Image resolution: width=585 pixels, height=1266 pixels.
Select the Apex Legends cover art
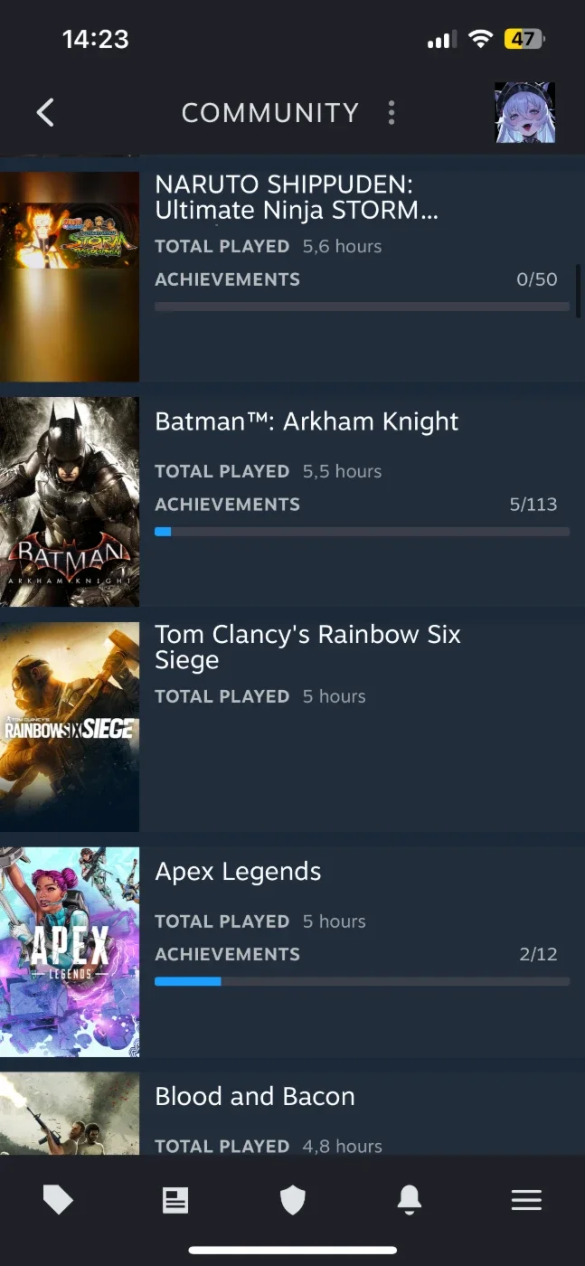point(70,952)
